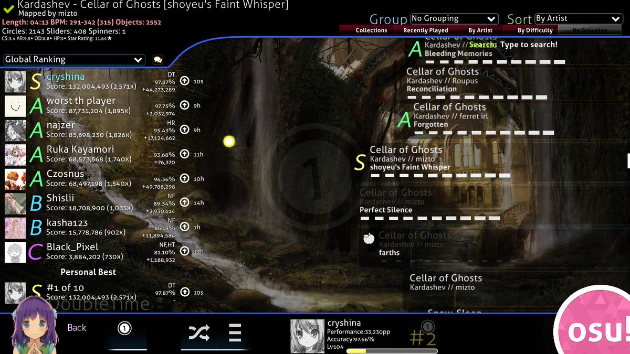Open beatmap options menu icon
This screenshot has height=354, width=630.
(235, 332)
